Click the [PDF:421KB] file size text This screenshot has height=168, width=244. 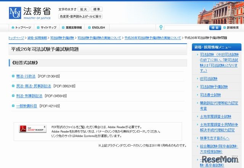point(50,106)
